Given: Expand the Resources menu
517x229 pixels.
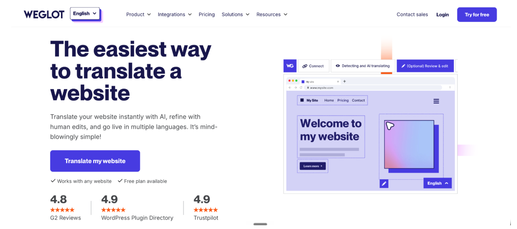Looking at the screenshot, I should point(272,14).
